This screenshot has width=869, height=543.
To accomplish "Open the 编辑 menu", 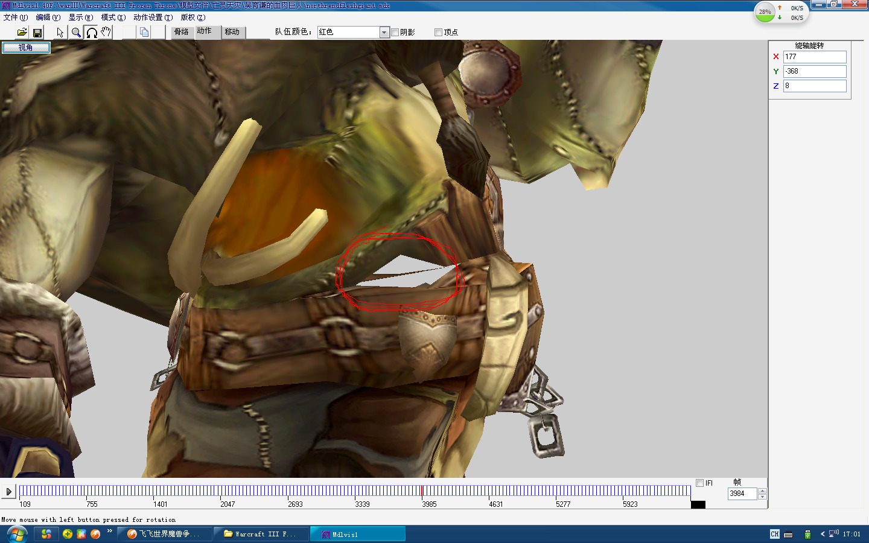I will pos(48,17).
